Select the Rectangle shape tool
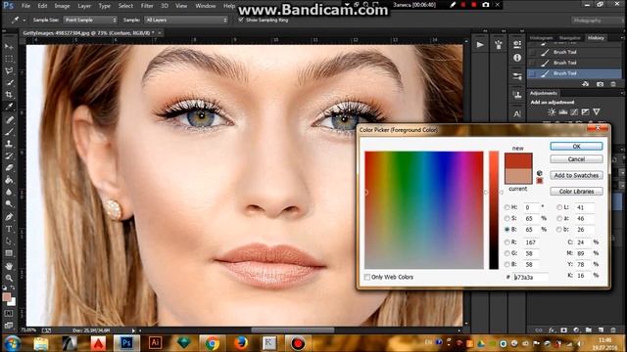The width and height of the screenshot is (627, 352). click(x=9, y=253)
